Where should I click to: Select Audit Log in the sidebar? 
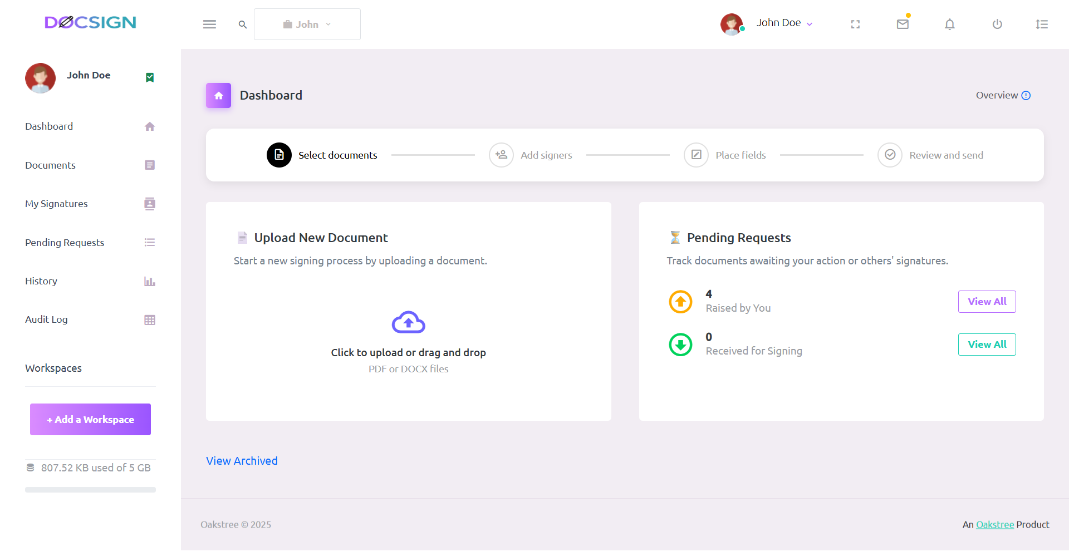pyautogui.click(x=47, y=319)
